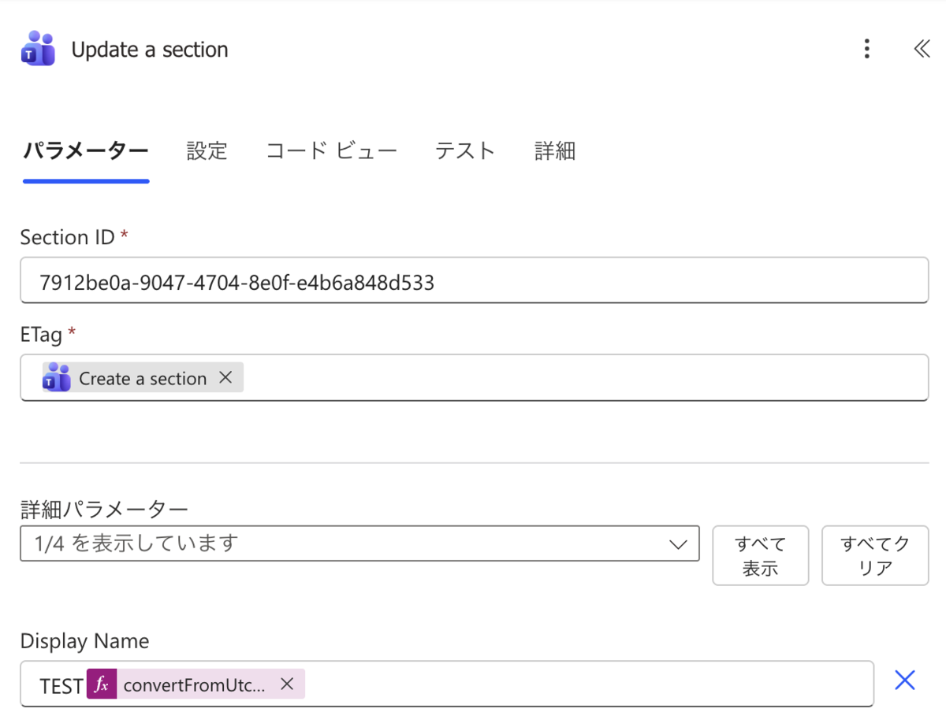Open the 詳細 tab
Viewport: 946px width, 727px height.
pyautogui.click(x=555, y=150)
